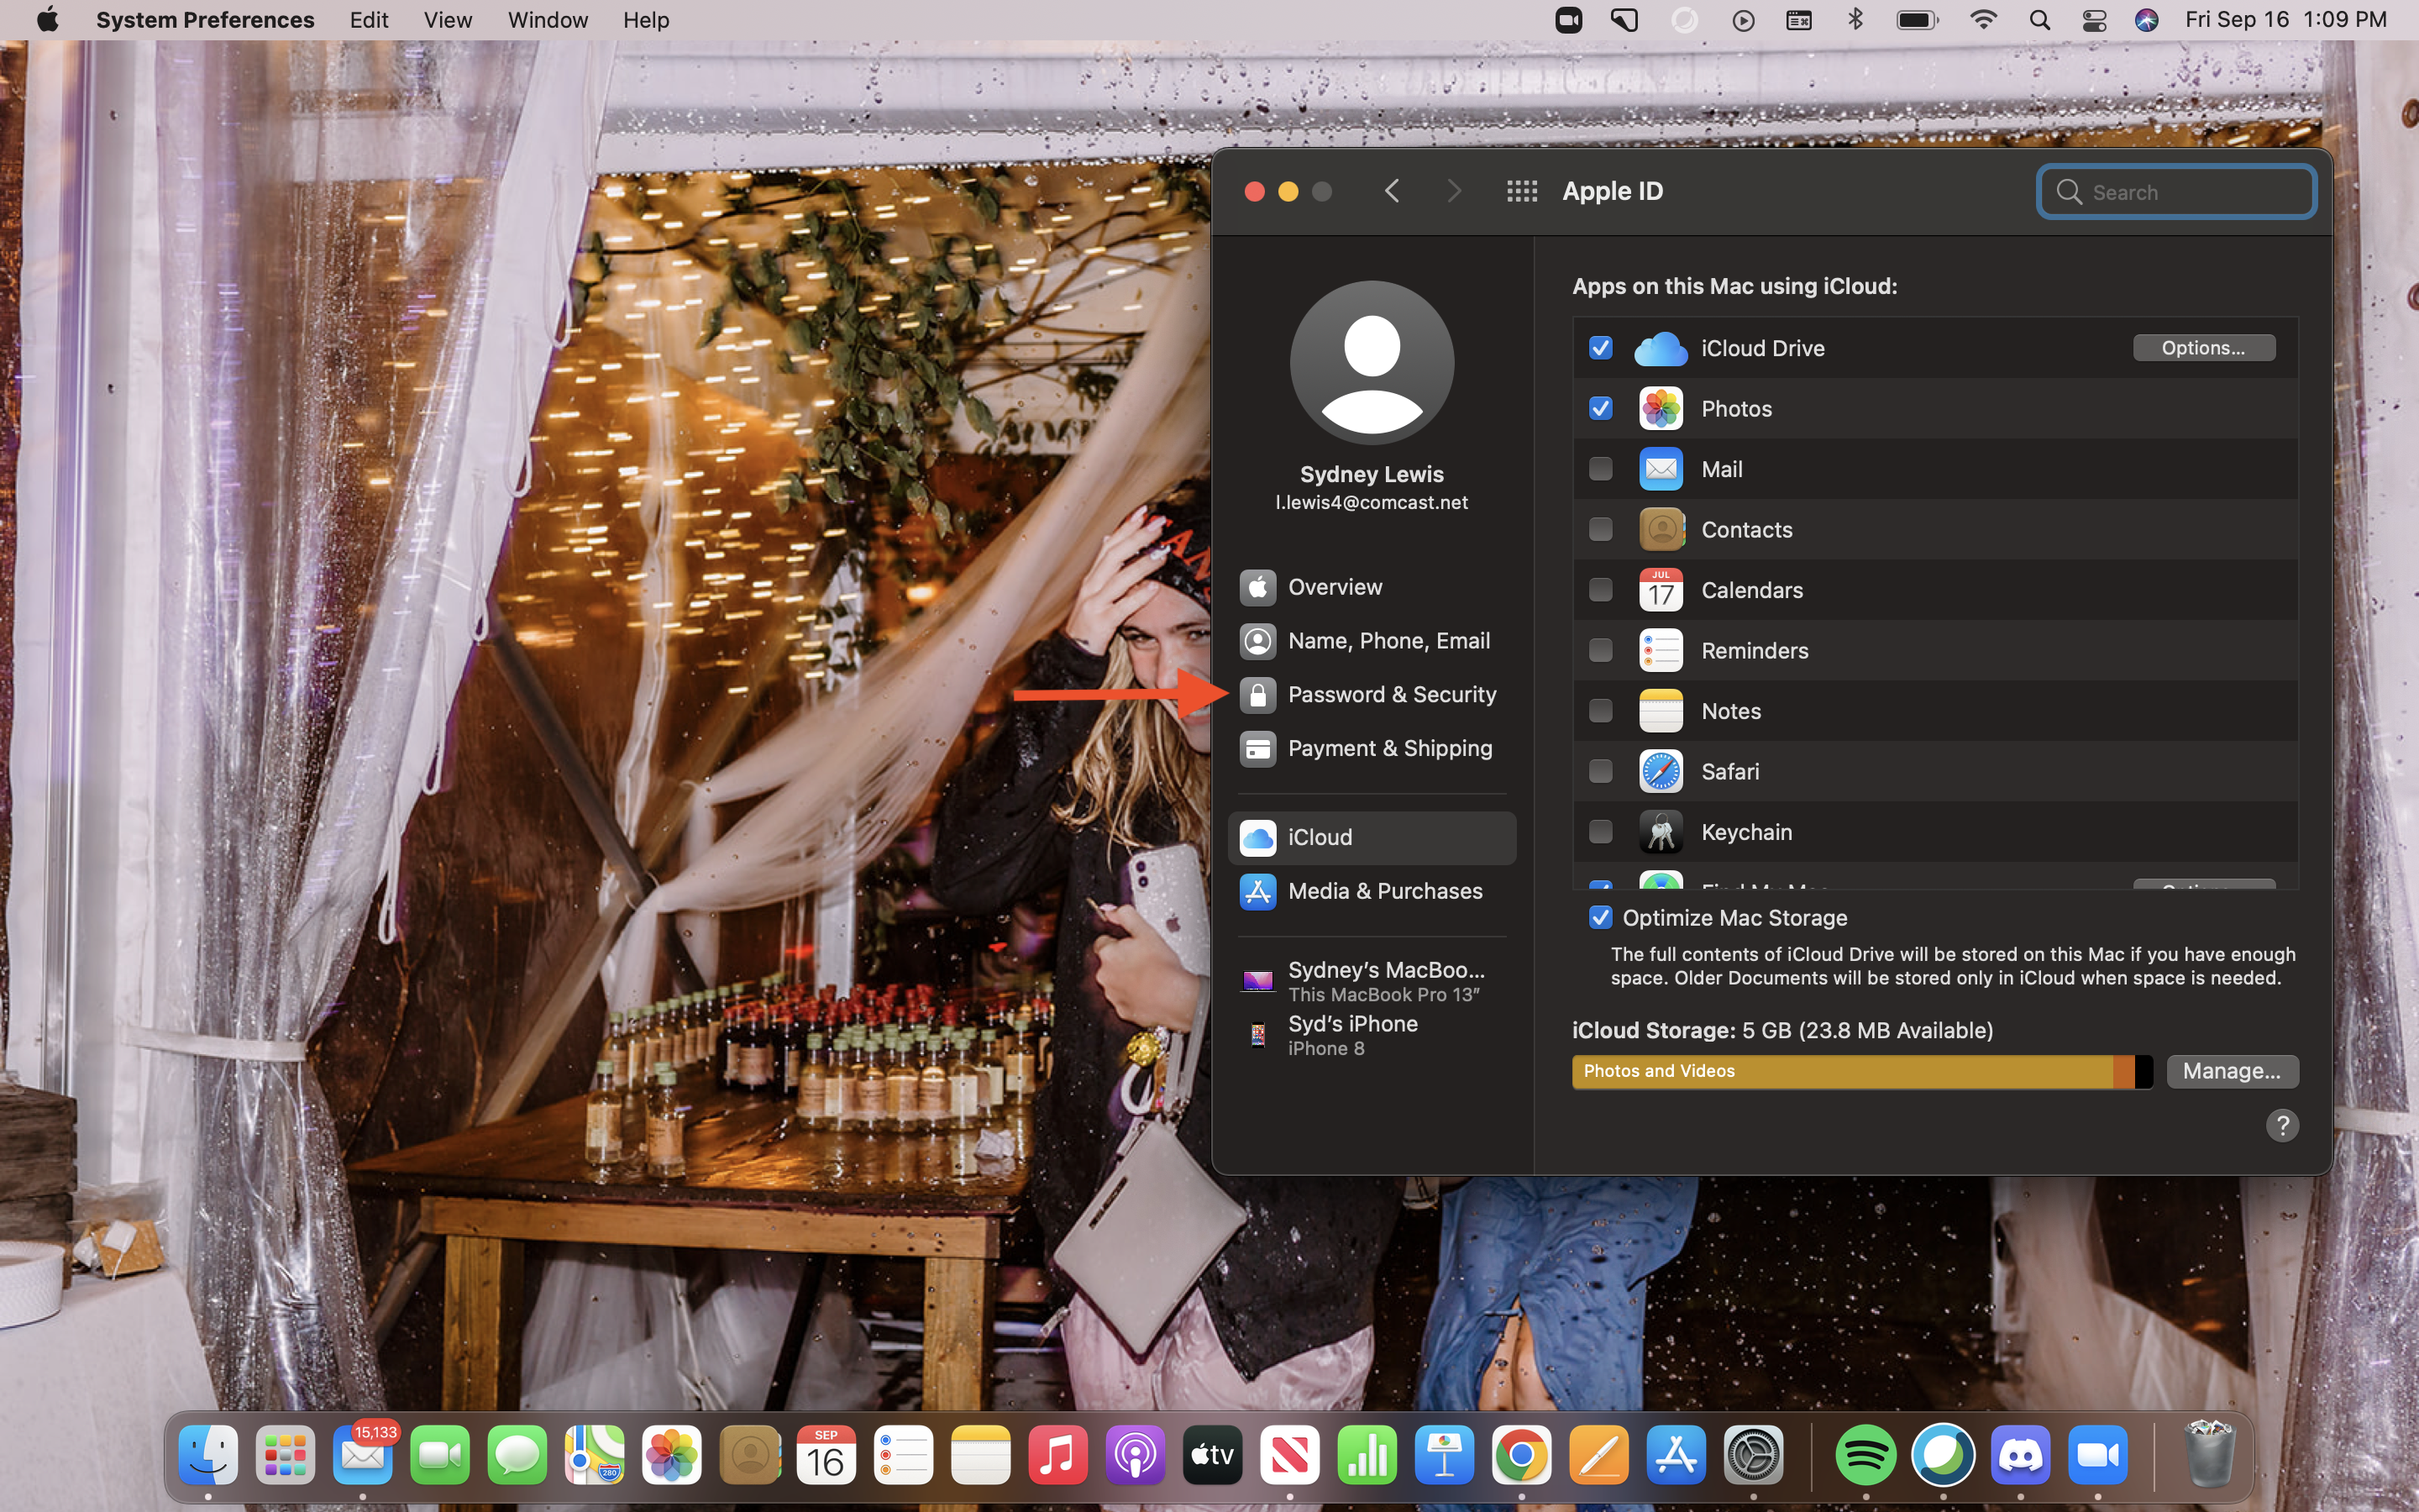Select Overview in the sidebar
Screen dimensions: 2419x1512
click(1372, 587)
